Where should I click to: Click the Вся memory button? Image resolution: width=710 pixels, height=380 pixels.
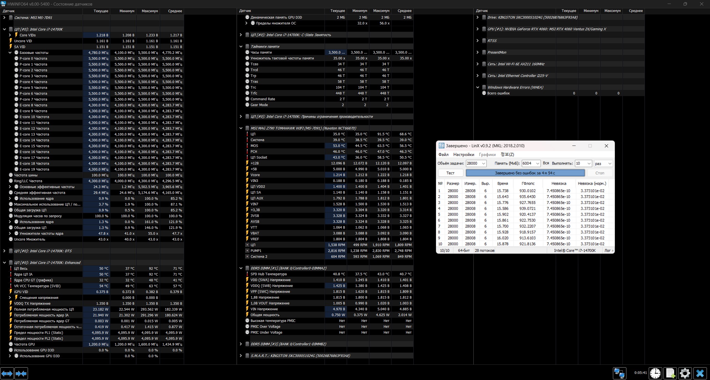coord(546,163)
